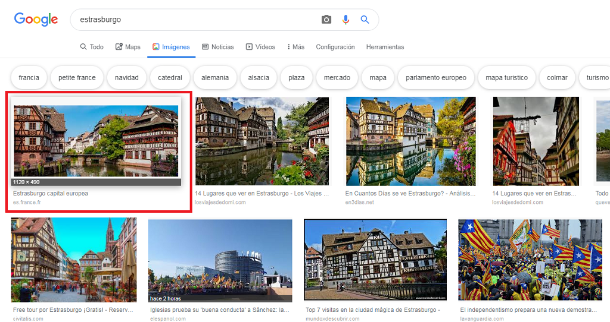610x322 pixels.
Task: Expand the Más menu
Action: 295,47
